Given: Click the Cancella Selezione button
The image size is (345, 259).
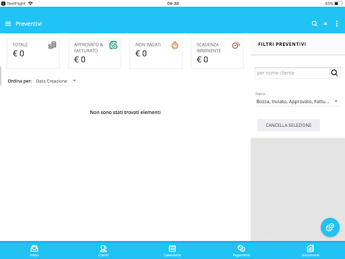Looking at the screenshot, I should (288, 125).
